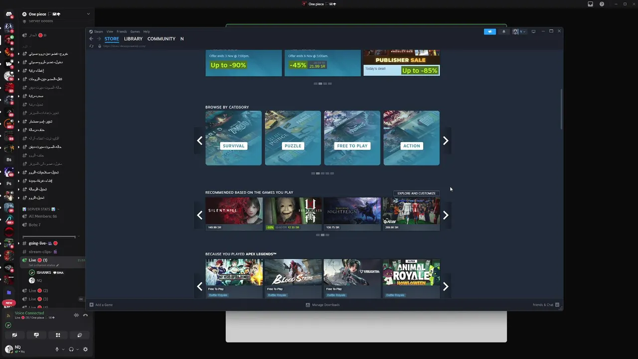
Task: Open the Help menu in Steam
Action: [147, 31]
